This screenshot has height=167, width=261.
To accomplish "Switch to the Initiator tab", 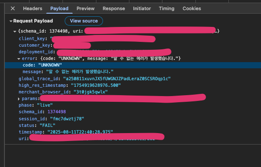I will tap(142, 8).
